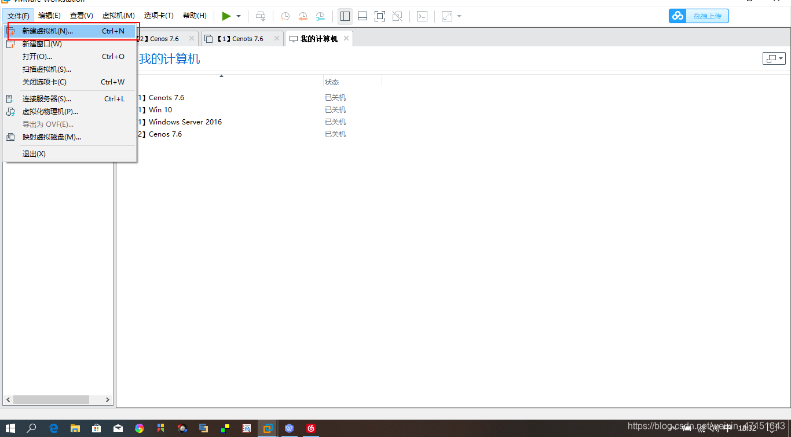Screen dimensions: 791x437
Task: Open the 查看(V) menu
Action: point(82,16)
